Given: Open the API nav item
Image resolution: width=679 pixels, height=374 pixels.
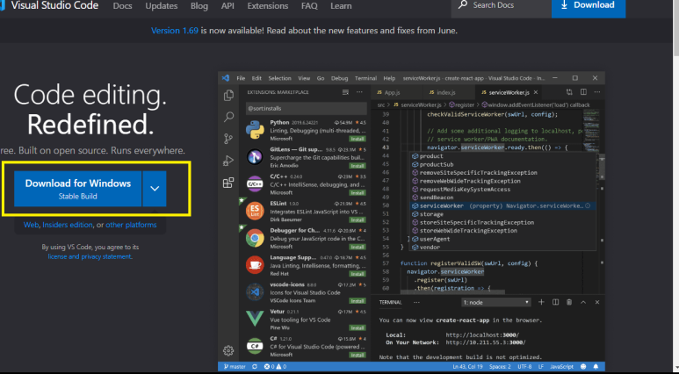Looking at the screenshot, I should click(228, 6).
